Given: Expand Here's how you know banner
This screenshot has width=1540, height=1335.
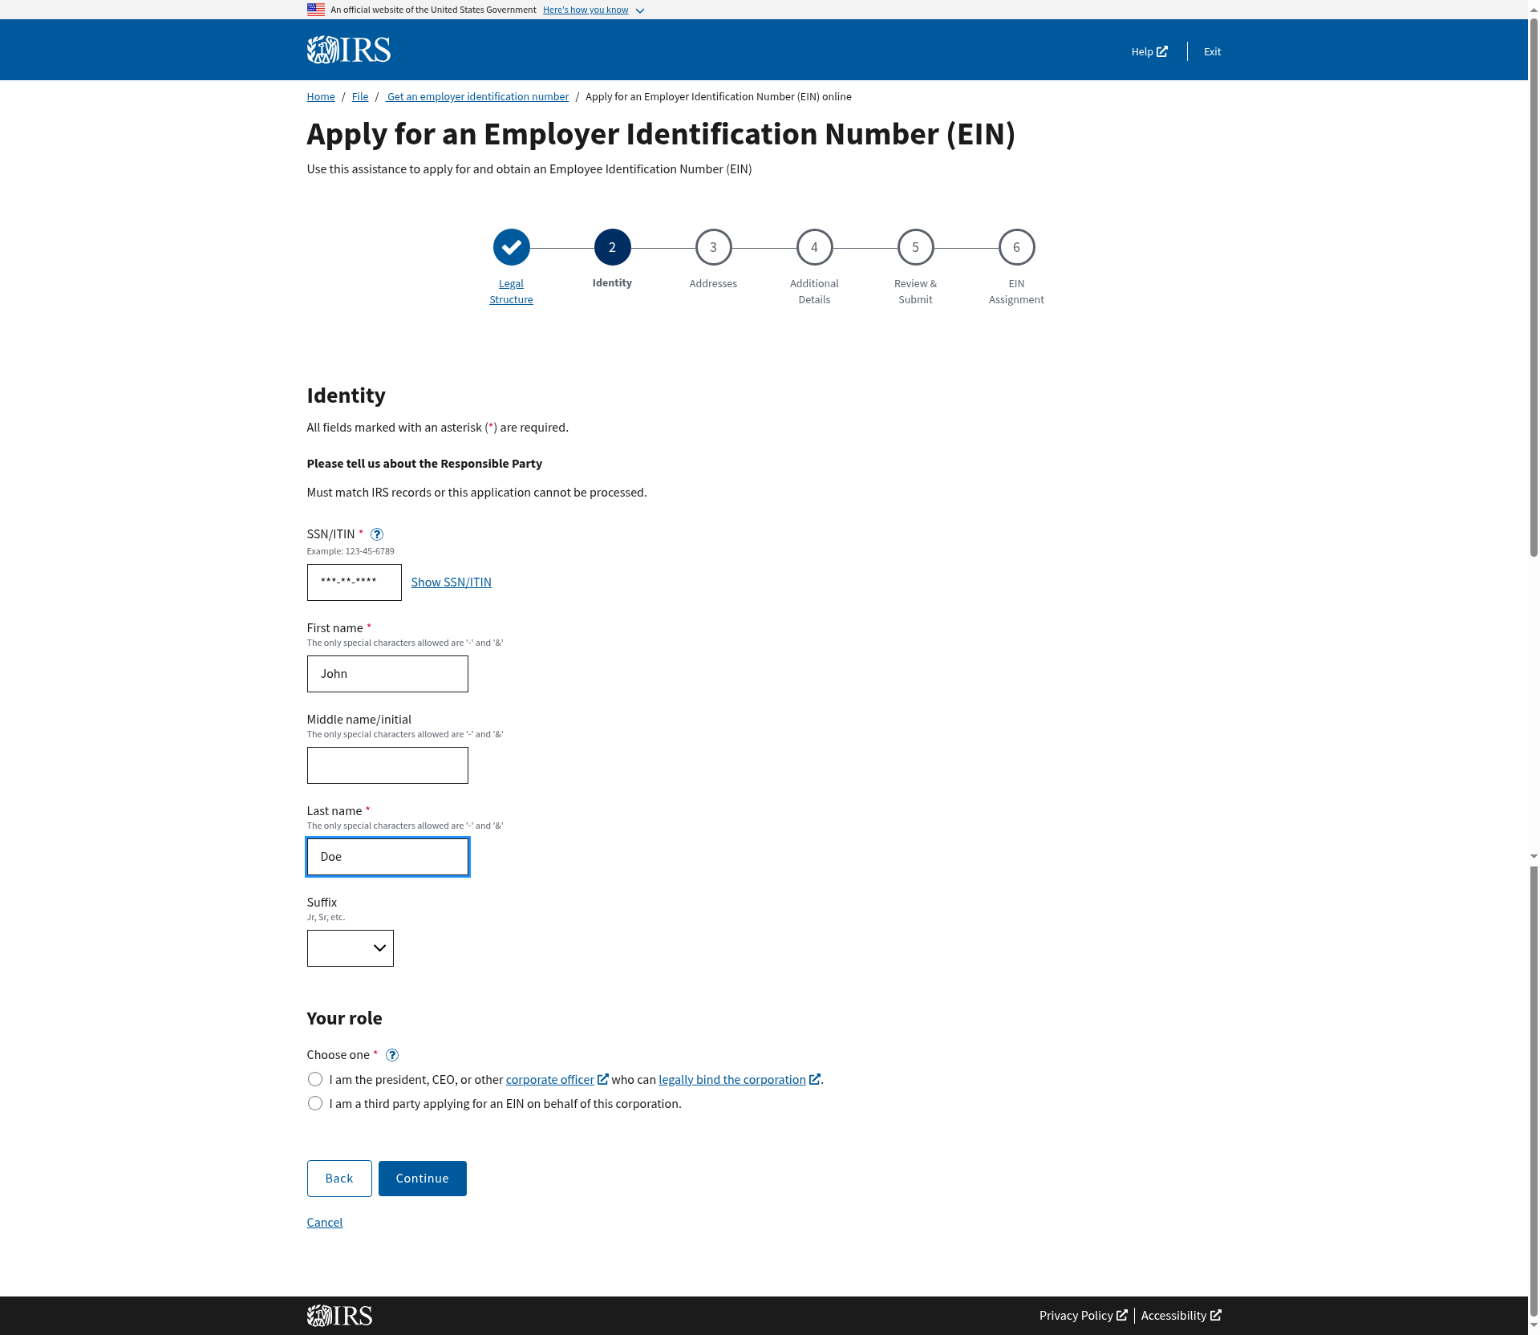Looking at the screenshot, I should tap(586, 10).
